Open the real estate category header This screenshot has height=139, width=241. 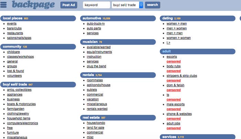pyautogui.click(x=118, y=118)
